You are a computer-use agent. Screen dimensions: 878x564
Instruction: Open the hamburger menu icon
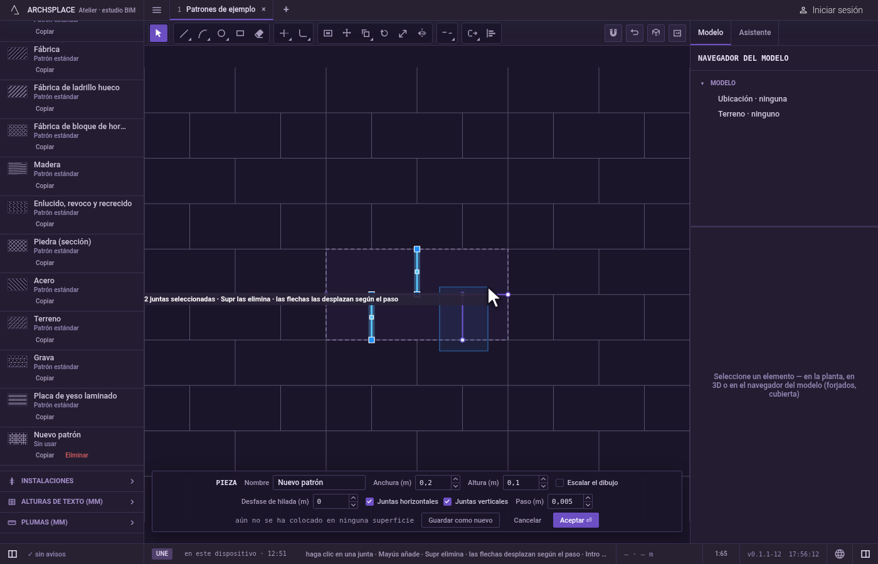[157, 9]
